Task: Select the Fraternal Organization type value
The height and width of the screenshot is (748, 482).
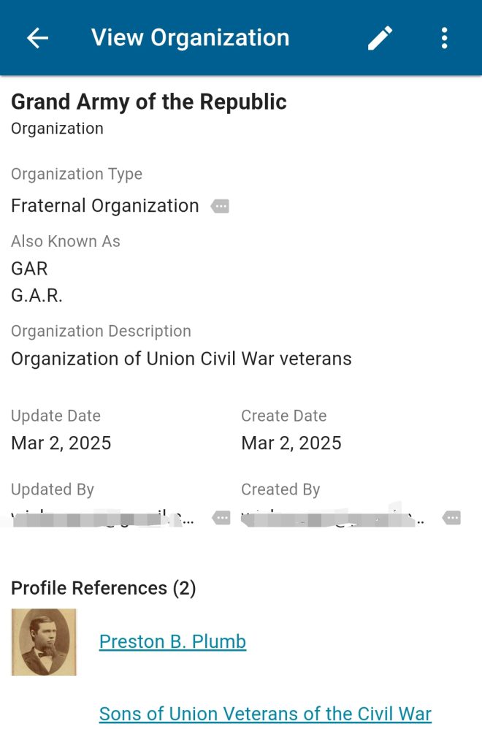Action: [x=104, y=206]
